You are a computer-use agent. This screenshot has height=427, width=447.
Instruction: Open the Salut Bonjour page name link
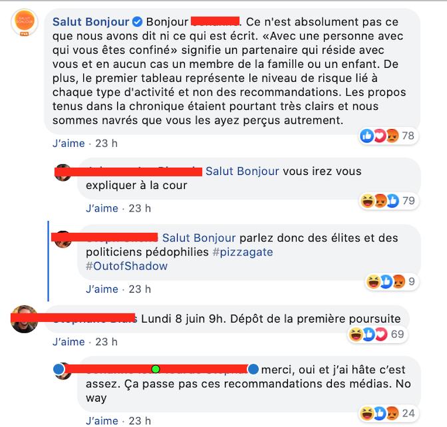[x=90, y=22]
